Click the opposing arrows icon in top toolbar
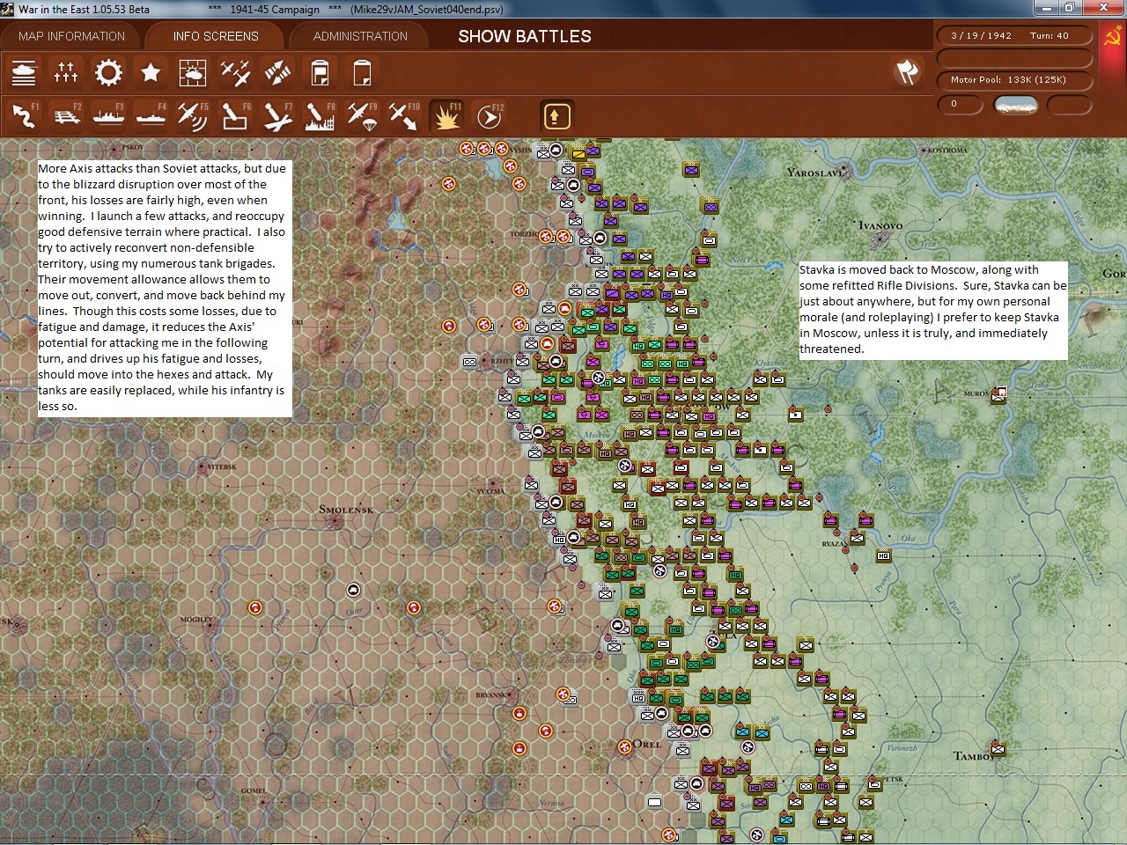1127x845 pixels. tap(277, 72)
